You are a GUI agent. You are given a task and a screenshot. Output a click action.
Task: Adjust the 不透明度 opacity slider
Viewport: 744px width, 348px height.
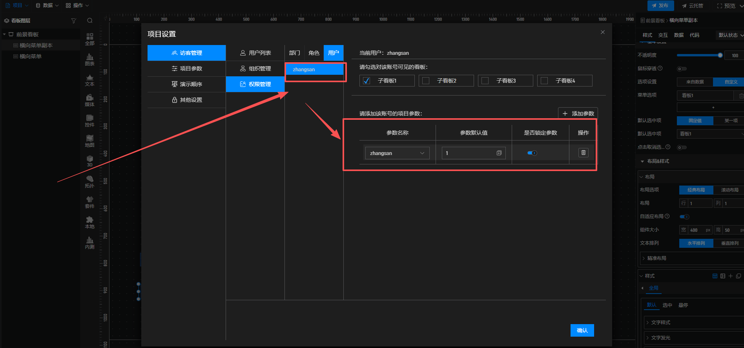pos(720,55)
